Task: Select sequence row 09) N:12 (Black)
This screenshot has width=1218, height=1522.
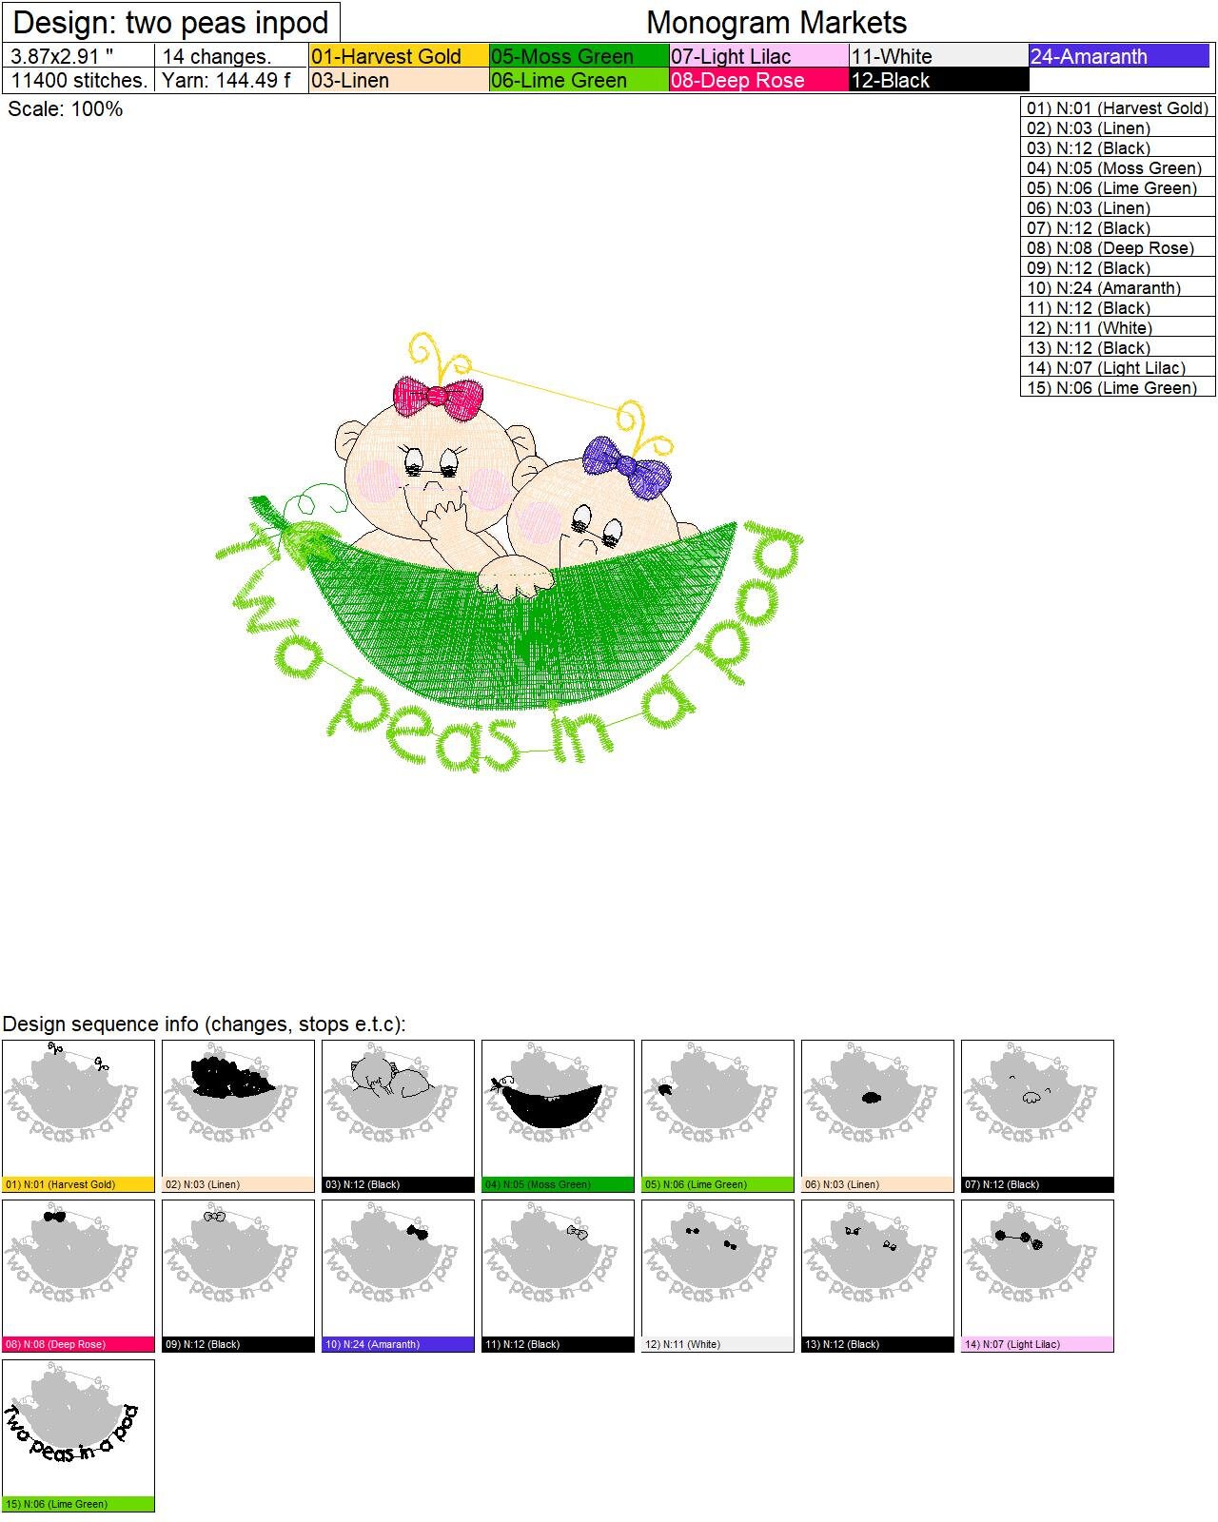Action: (1117, 267)
